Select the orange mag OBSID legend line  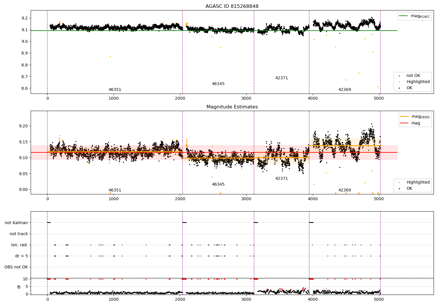[404, 117]
